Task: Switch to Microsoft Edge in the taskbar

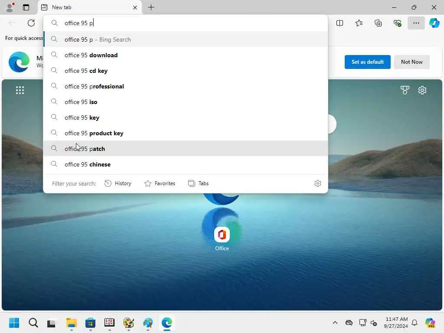Action: point(167,323)
